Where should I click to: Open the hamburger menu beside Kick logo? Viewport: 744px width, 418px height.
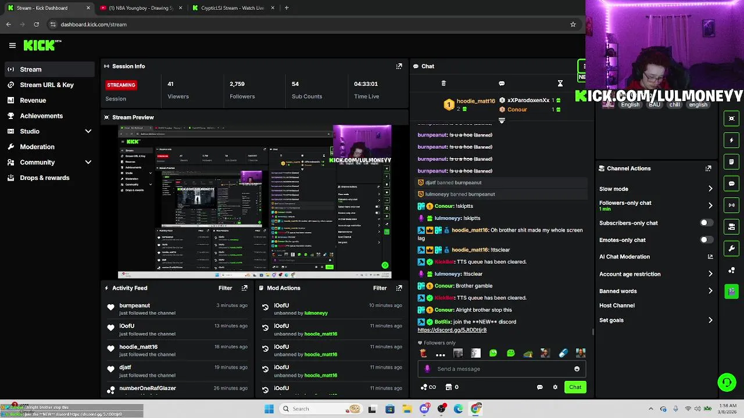pos(12,45)
